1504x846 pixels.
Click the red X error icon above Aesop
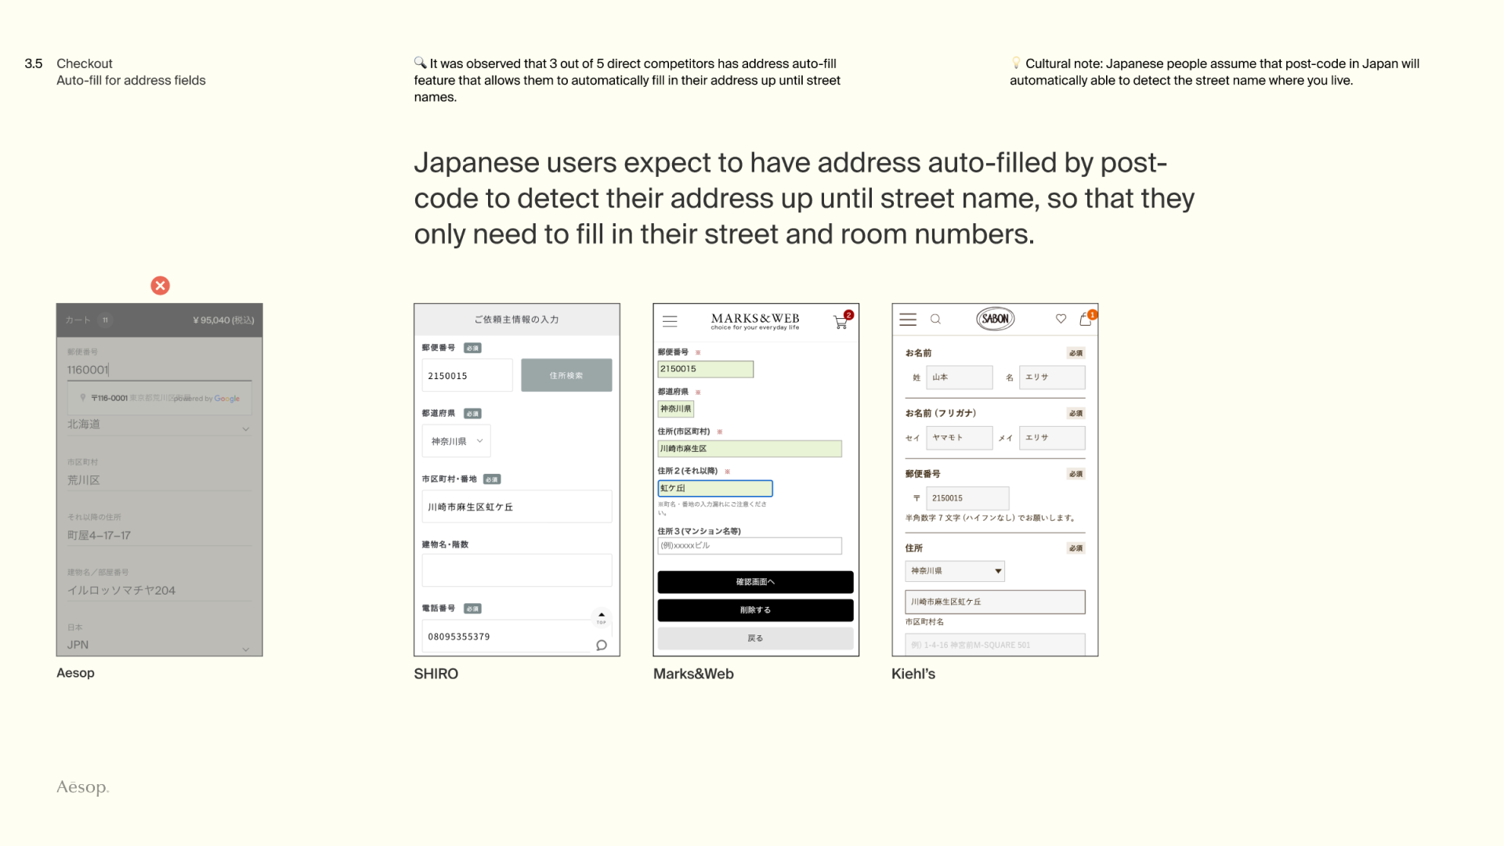tap(160, 286)
